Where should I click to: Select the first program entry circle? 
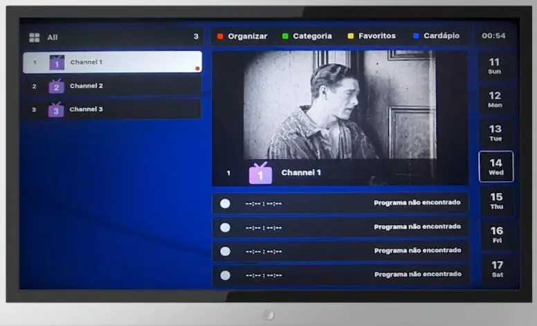coord(225,203)
